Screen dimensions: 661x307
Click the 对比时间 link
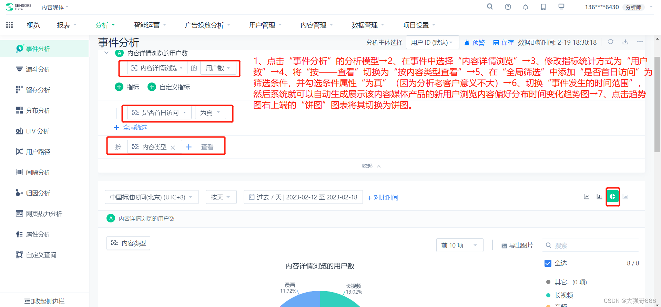pos(383,198)
